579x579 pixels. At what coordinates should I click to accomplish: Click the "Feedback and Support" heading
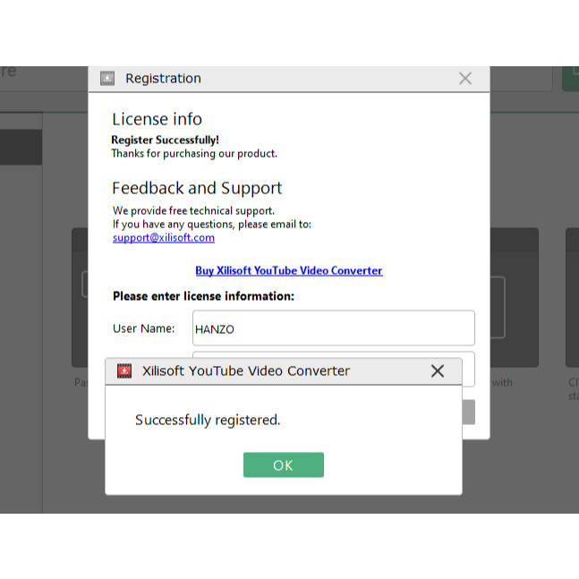[196, 188]
